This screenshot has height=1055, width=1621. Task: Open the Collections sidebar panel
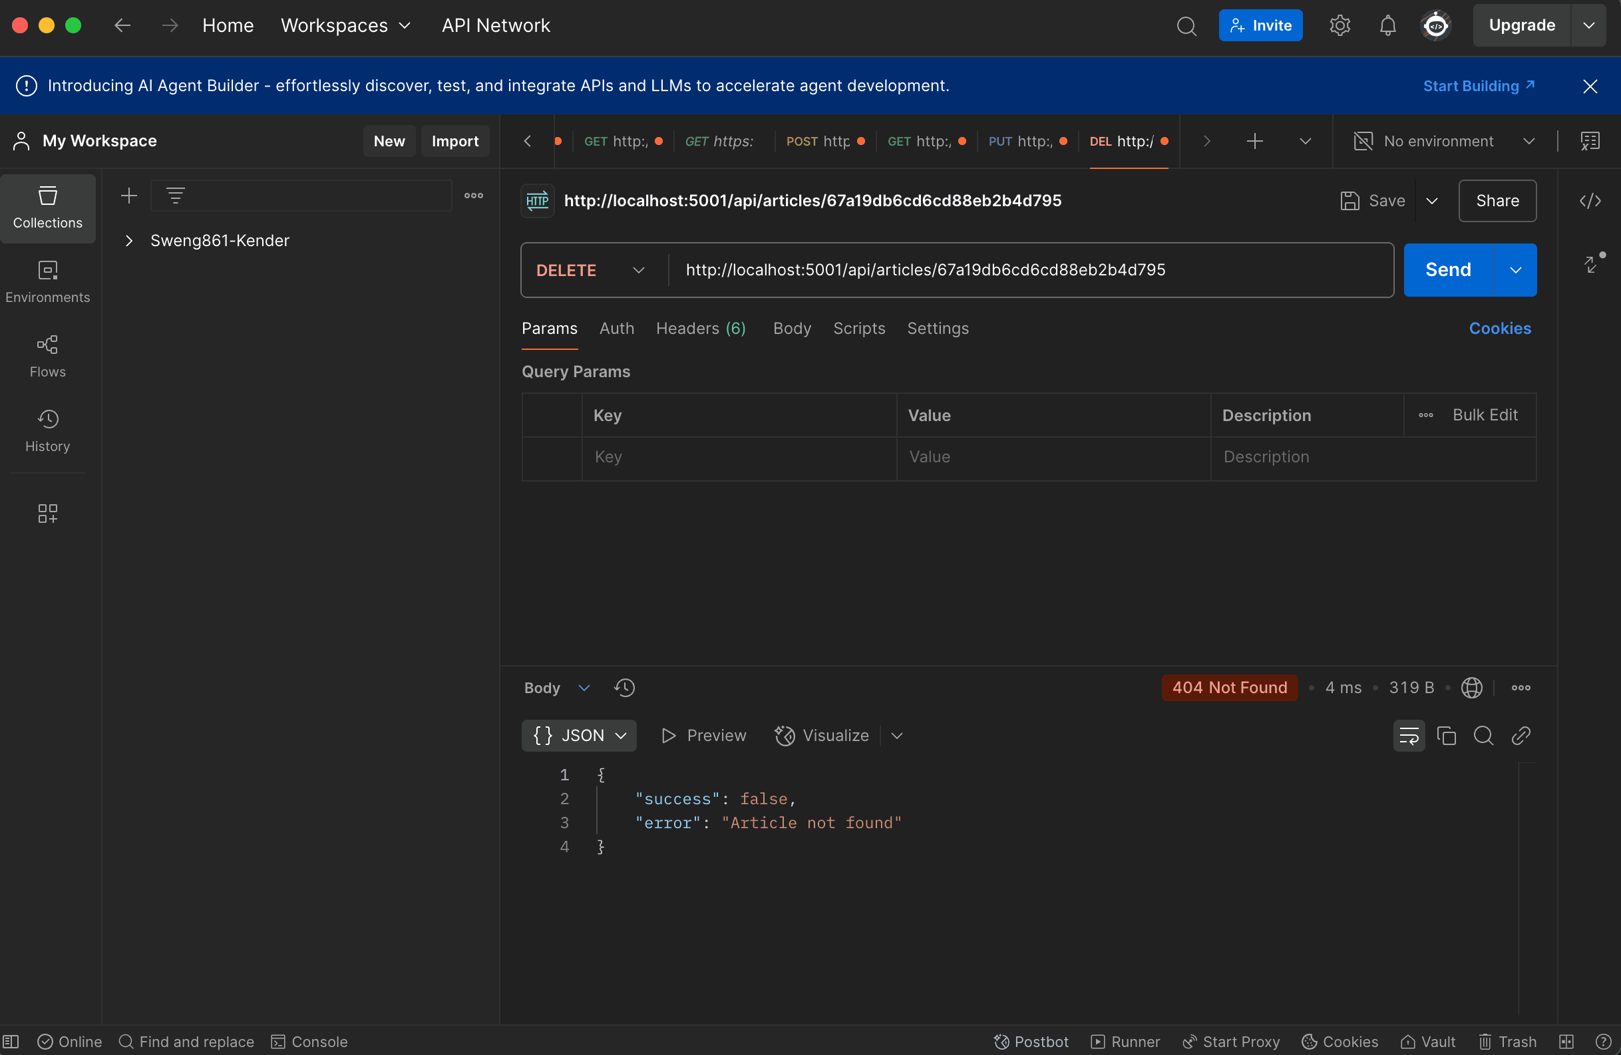pos(48,208)
